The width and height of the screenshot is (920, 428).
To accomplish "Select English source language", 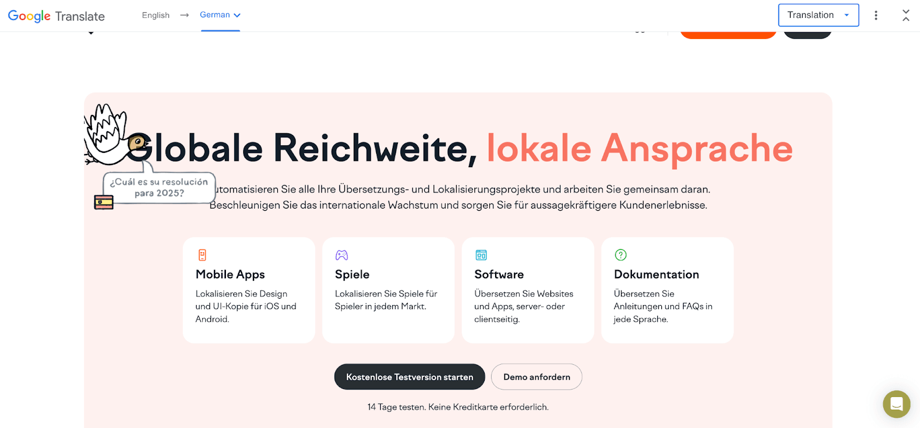I will tap(156, 16).
